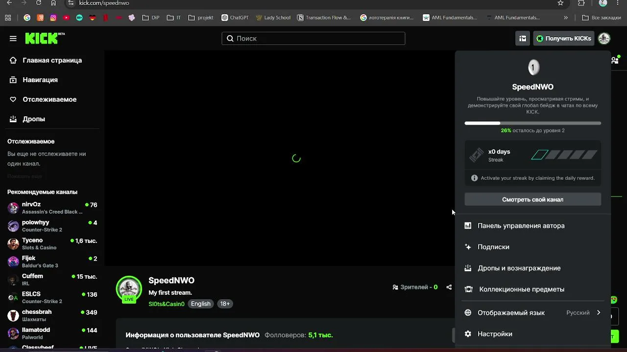Click the first streak day segment
The image size is (627, 352).
[539, 155]
